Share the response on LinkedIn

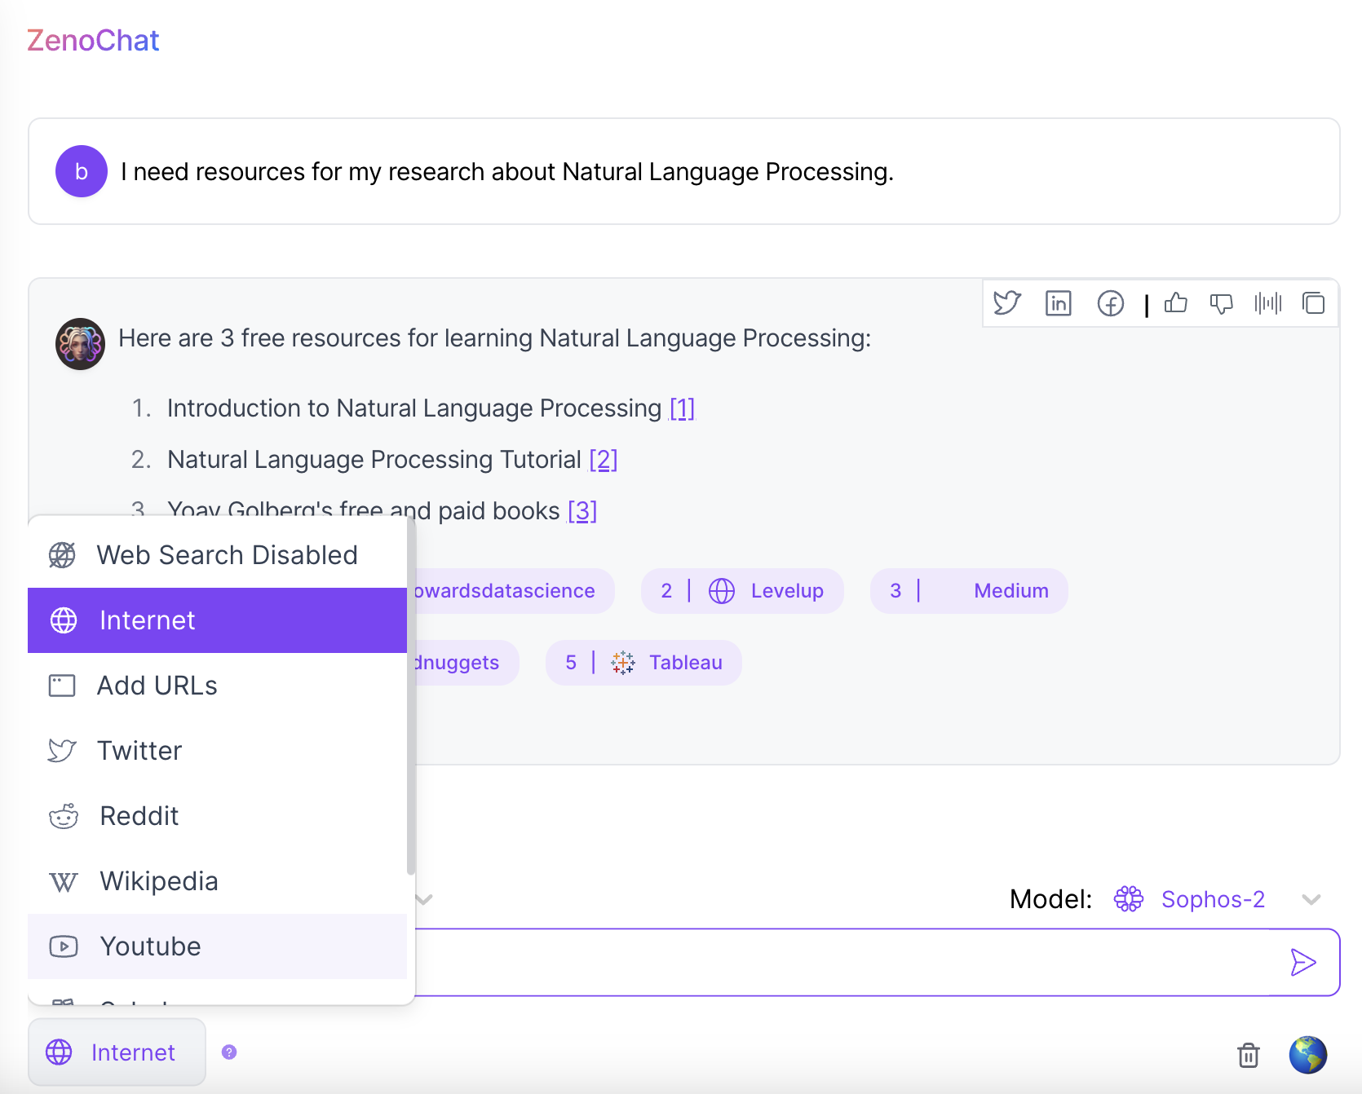coord(1059,303)
